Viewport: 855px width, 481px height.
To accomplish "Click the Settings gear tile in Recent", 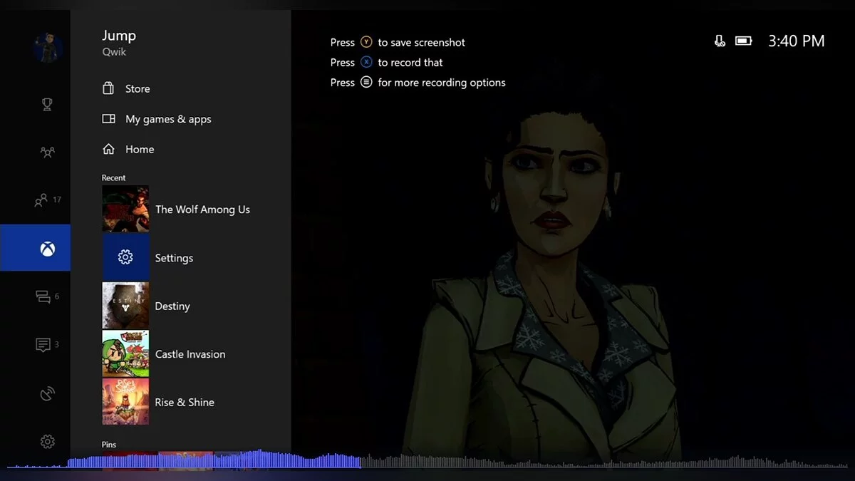I will (x=125, y=257).
